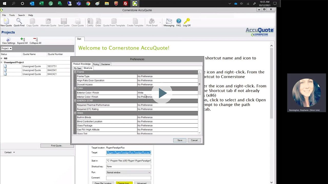
Task: Open Outlook from the taskbar
Action: [32, 4]
